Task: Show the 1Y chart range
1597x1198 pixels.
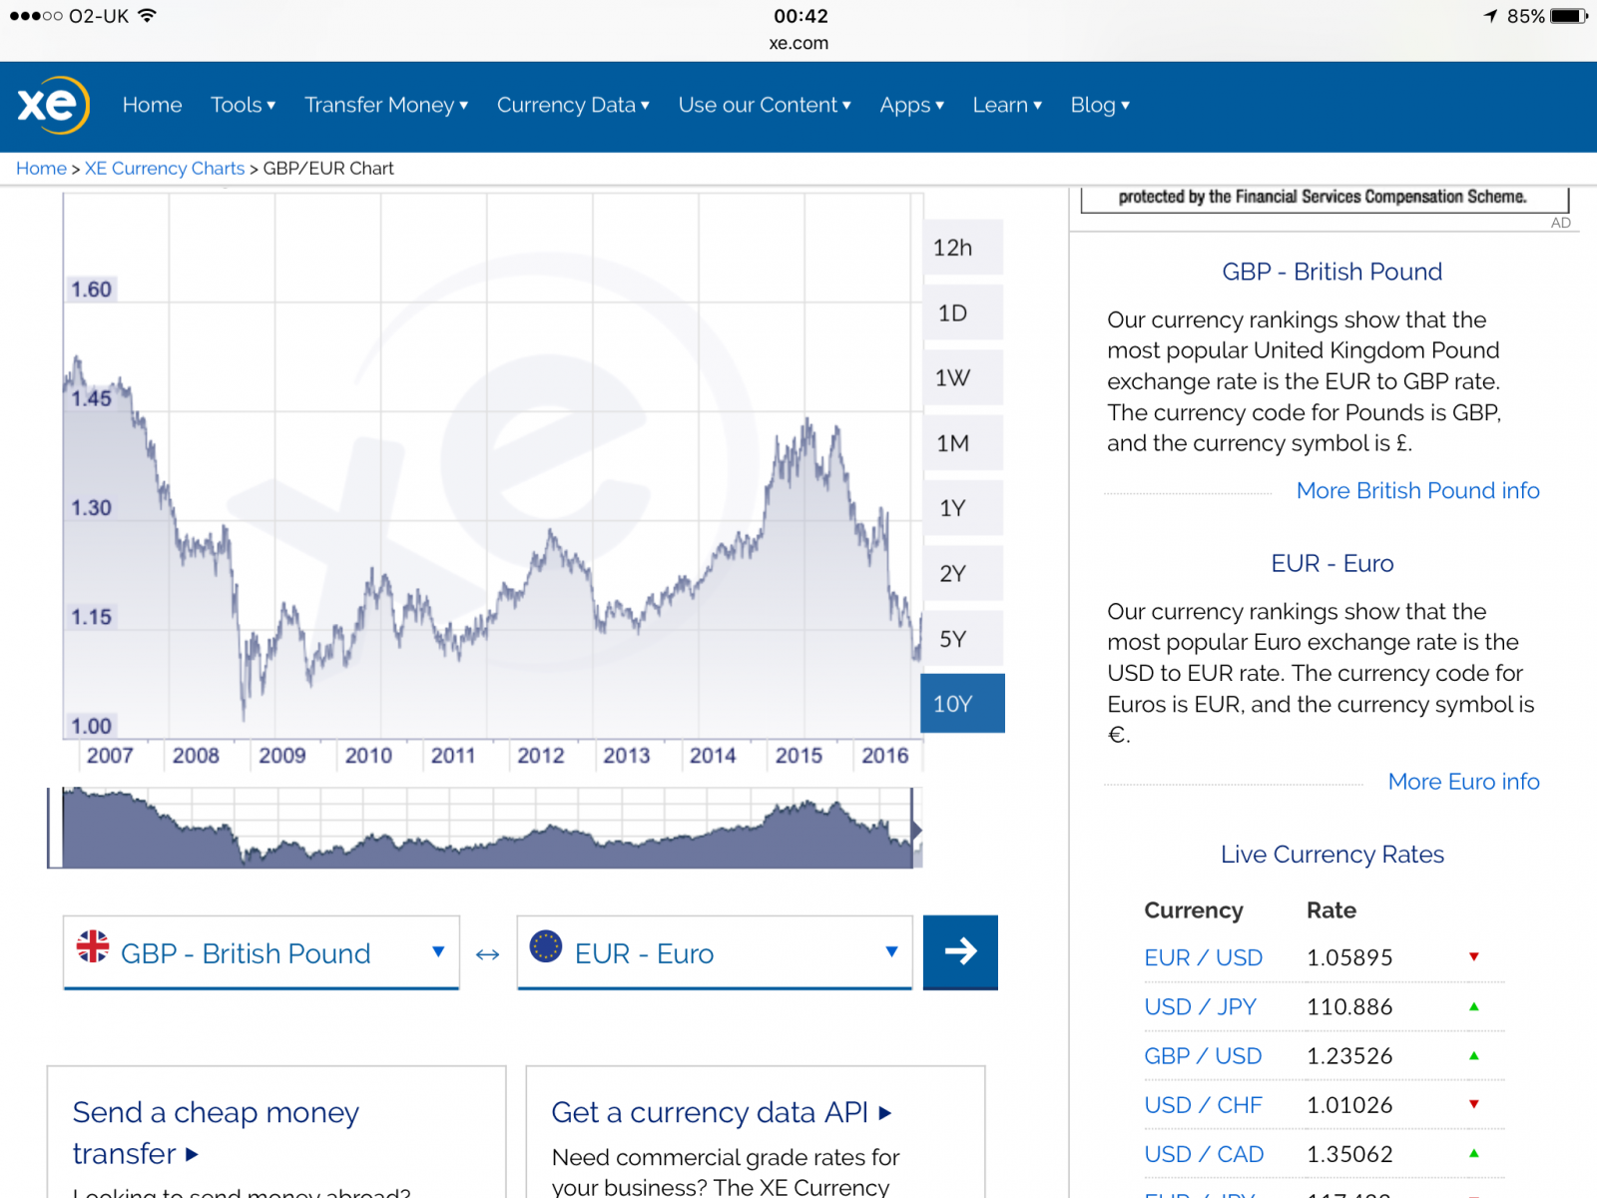Action: click(962, 508)
